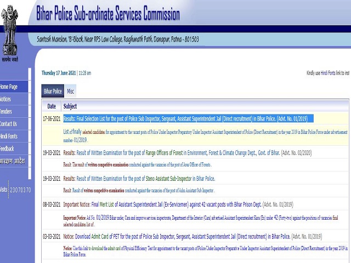Open the Tenders menu item
This screenshot has height=263, width=351.
tap(14, 111)
